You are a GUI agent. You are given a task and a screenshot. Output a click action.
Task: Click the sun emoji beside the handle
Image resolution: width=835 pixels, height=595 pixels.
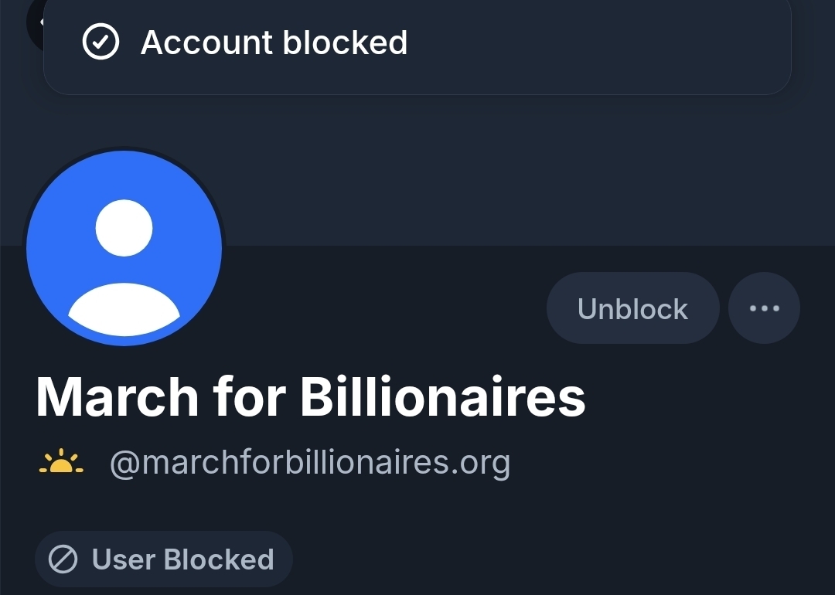[60, 463]
